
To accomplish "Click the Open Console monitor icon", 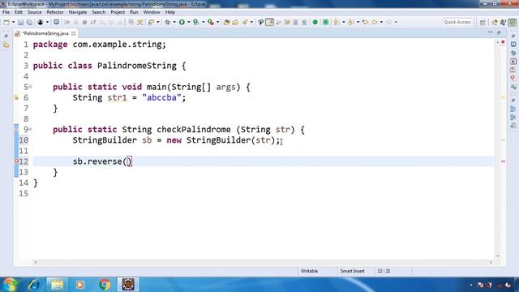I will coord(57,22).
